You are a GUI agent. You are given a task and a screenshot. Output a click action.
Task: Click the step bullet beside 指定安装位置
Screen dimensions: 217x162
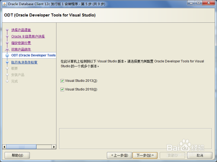(7, 43)
